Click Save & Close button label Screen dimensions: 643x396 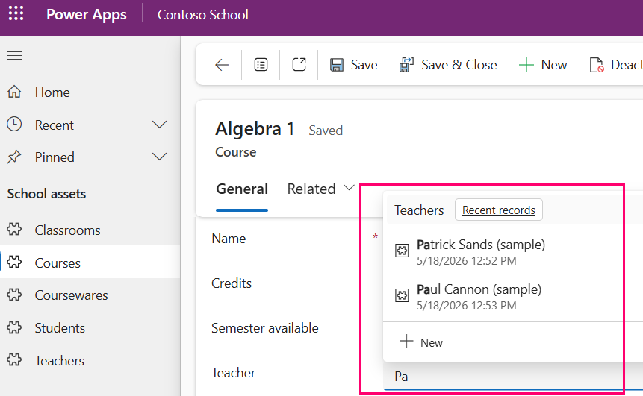point(459,65)
